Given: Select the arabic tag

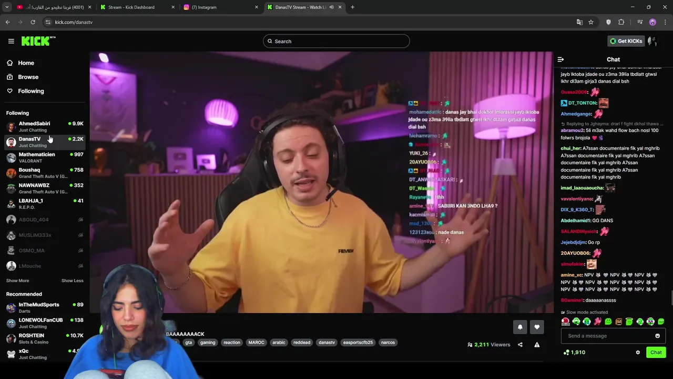Looking at the screenshot, I should pyautogui.click(x=279, y=342).
